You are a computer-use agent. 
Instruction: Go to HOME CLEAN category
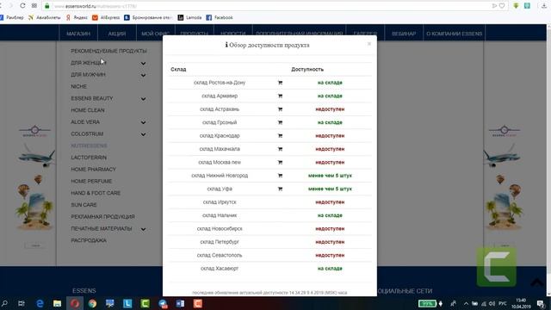pos(88,110)
